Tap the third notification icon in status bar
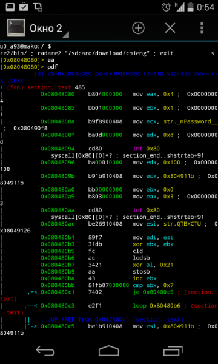The width and height of the screenshot is (218, 364). (38, 7)
